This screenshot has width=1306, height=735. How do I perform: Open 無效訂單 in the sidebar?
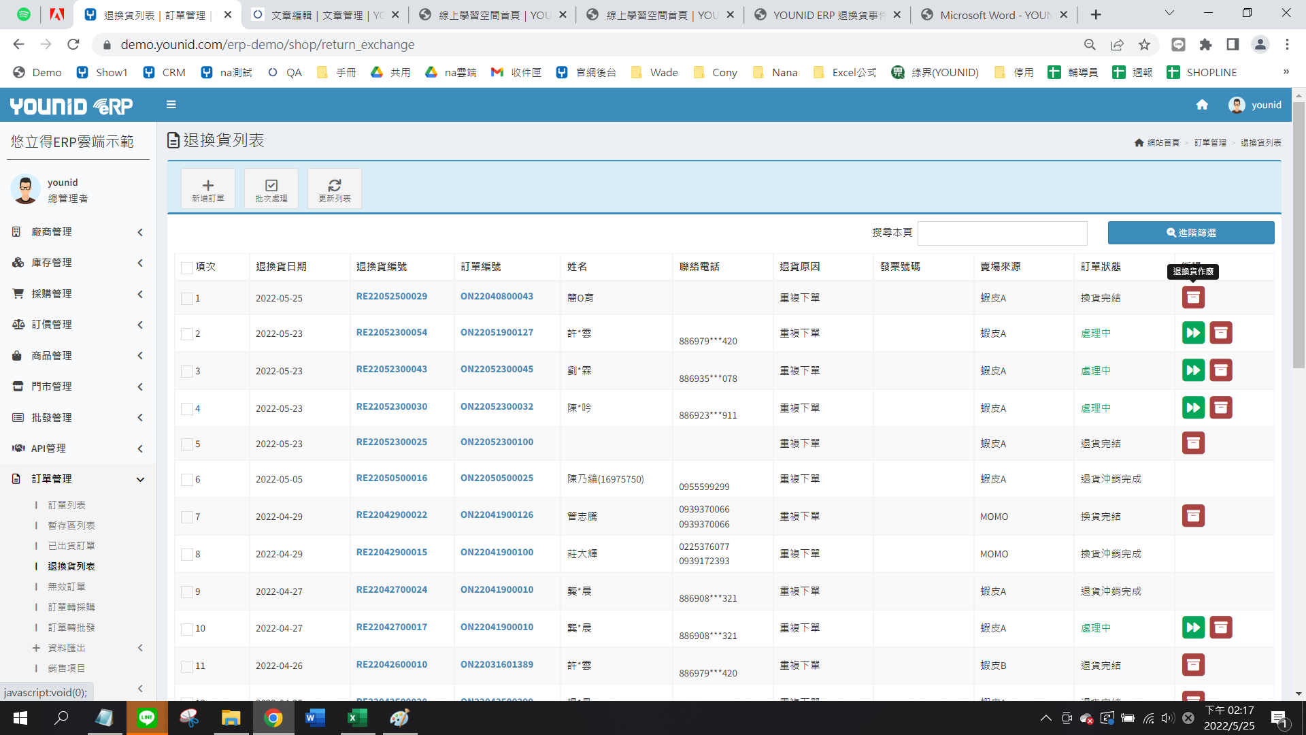[x=67, y=587]
